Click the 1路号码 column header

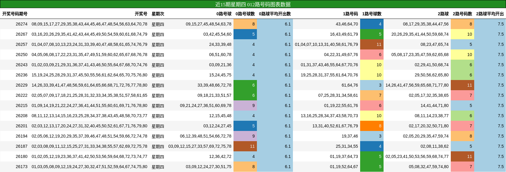click(351, 14)
